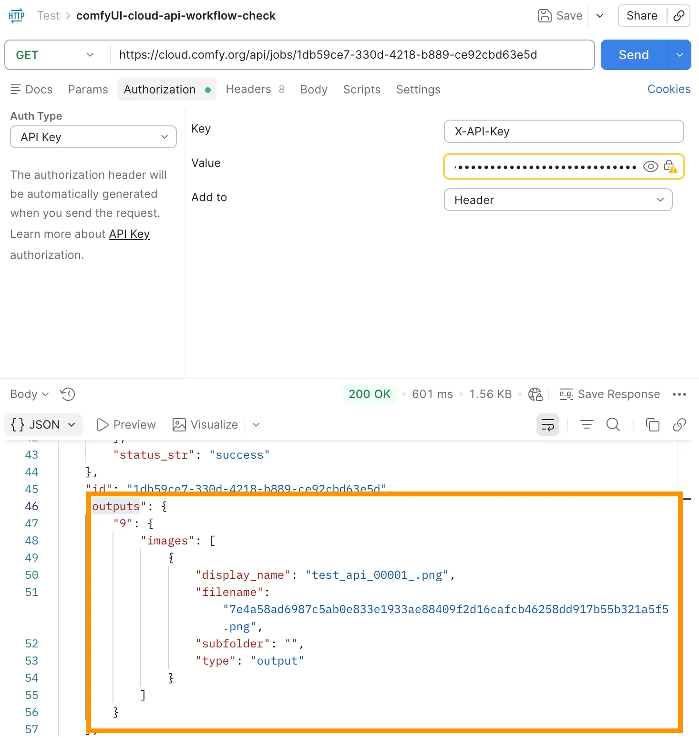Open the Scripts tab
Viewport: 699px width, 738px height.
(362, 89)
